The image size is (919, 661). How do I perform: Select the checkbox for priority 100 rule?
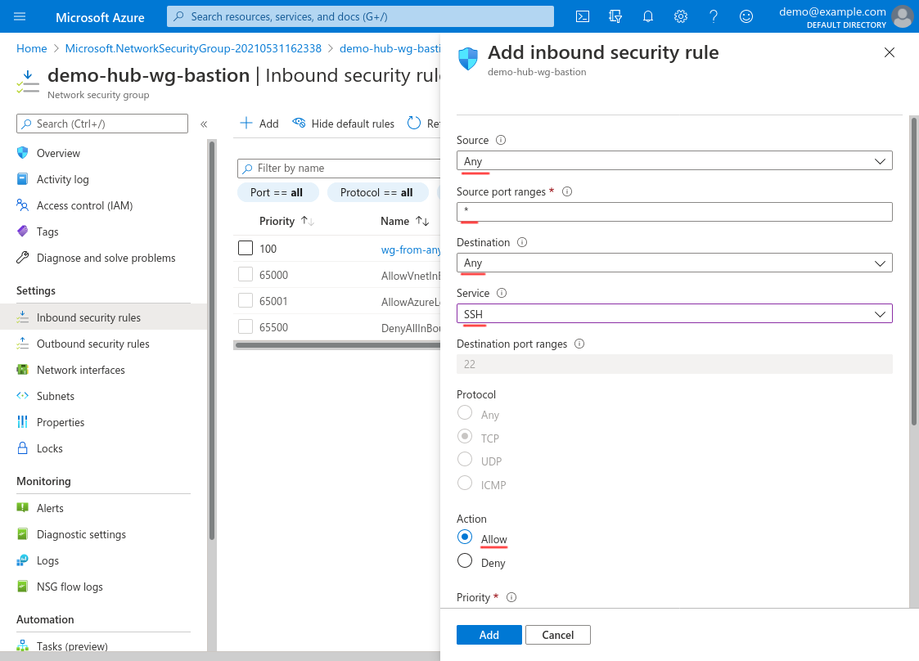pyautogui.click(x=246, y=248)
